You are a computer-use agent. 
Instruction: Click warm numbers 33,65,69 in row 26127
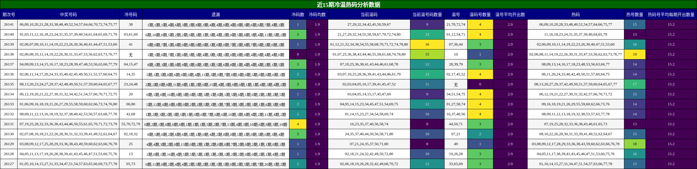456,164
